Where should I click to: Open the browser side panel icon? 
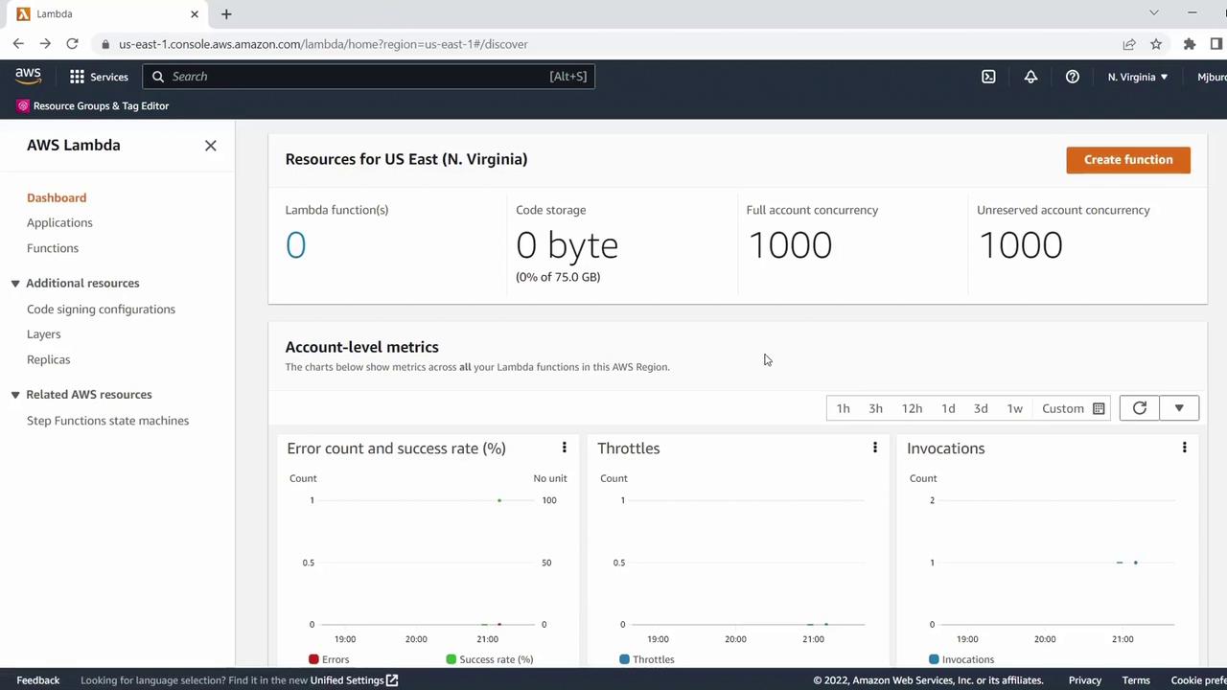pyautogui.click(x=1216, y=44)
